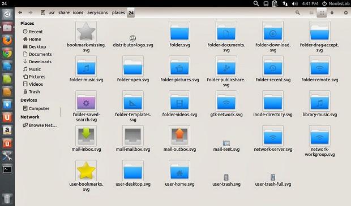Viewport: 351px width, 206px height.
Task: Open the NoobsLab session menu
Action: 336,3
